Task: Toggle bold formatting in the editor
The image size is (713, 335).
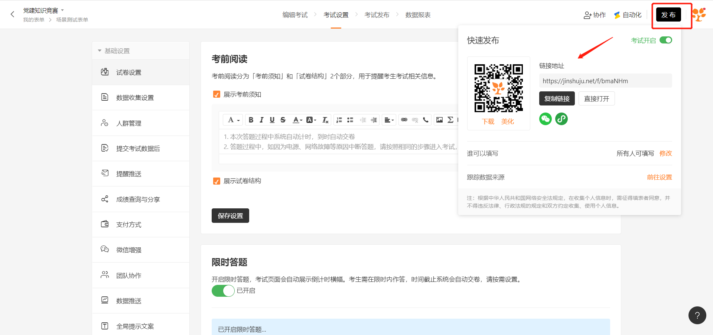Action: [x=251, y=120]
